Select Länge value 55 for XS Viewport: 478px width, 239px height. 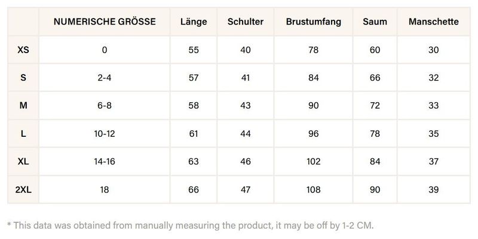(193, 50)
